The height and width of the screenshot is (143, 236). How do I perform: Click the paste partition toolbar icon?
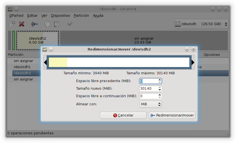57,24
